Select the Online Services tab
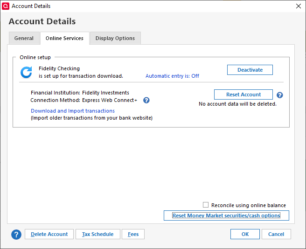This screenshot has width=306, height=249. [x=64, y=38]
